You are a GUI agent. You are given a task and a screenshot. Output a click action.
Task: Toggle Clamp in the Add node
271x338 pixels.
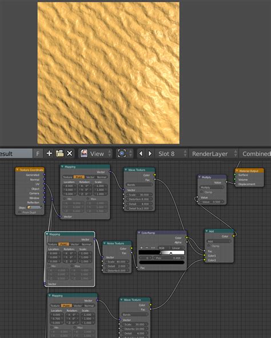pyautogui.click(x=209, y=246)
